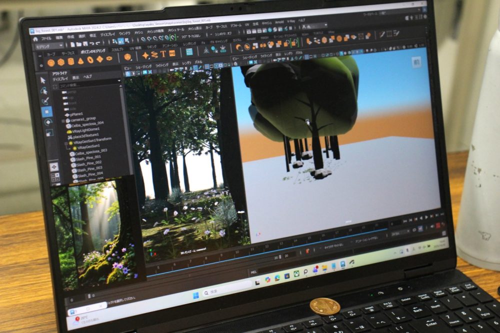Open the ファイル menu
The image size is (500, 333).
pos(46,38)
